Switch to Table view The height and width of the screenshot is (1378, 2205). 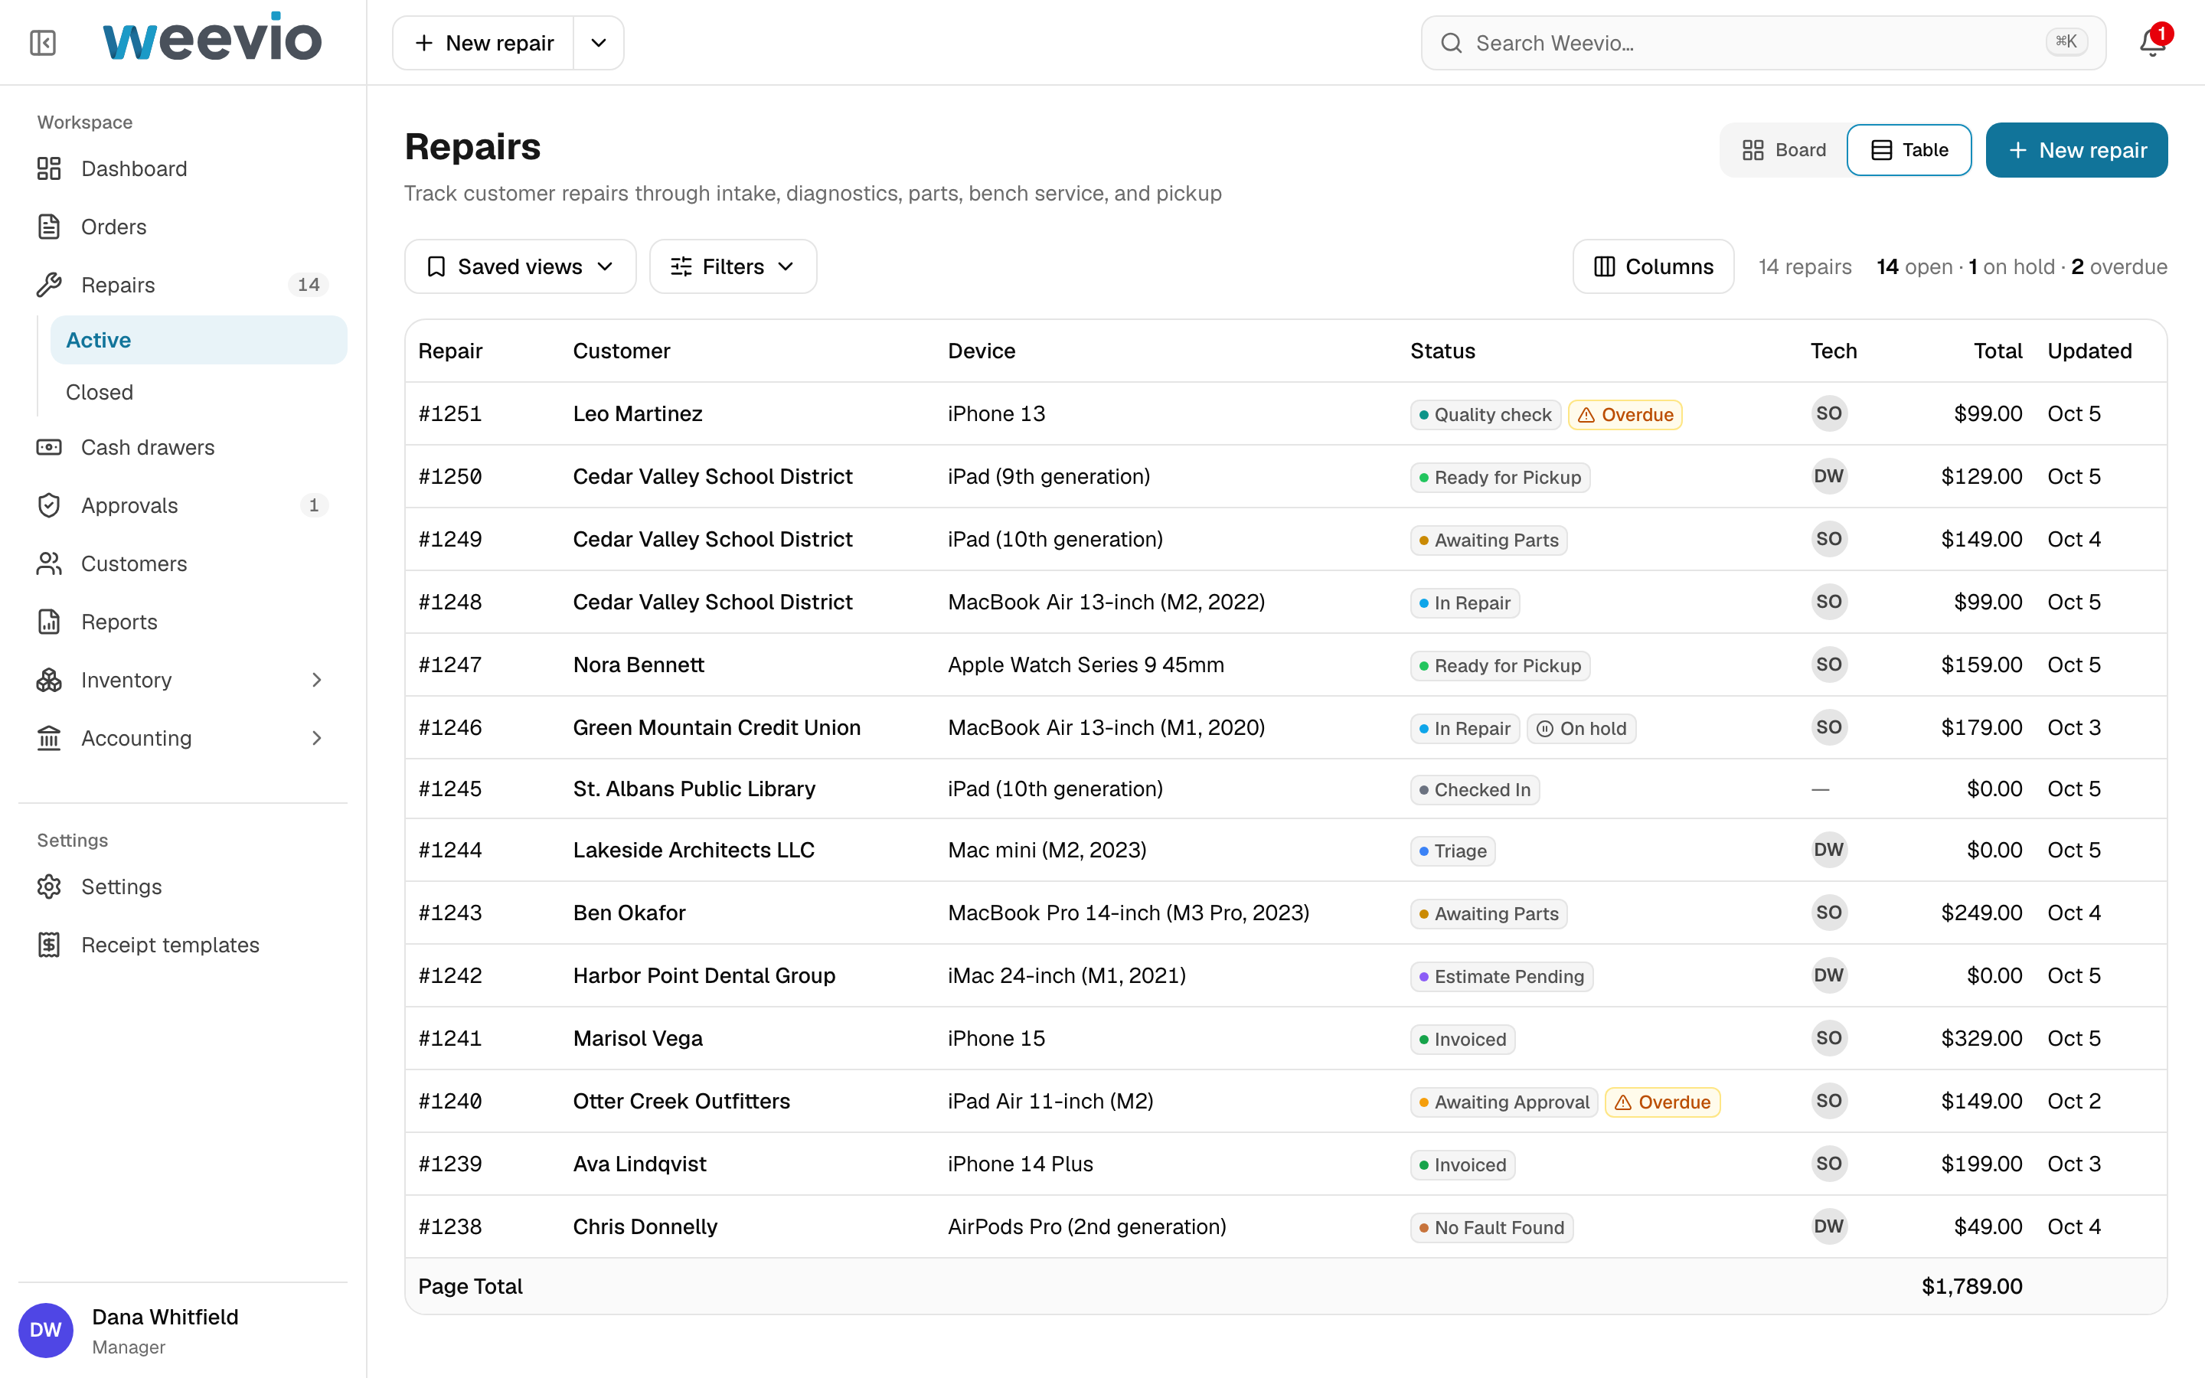[1909, 150]
